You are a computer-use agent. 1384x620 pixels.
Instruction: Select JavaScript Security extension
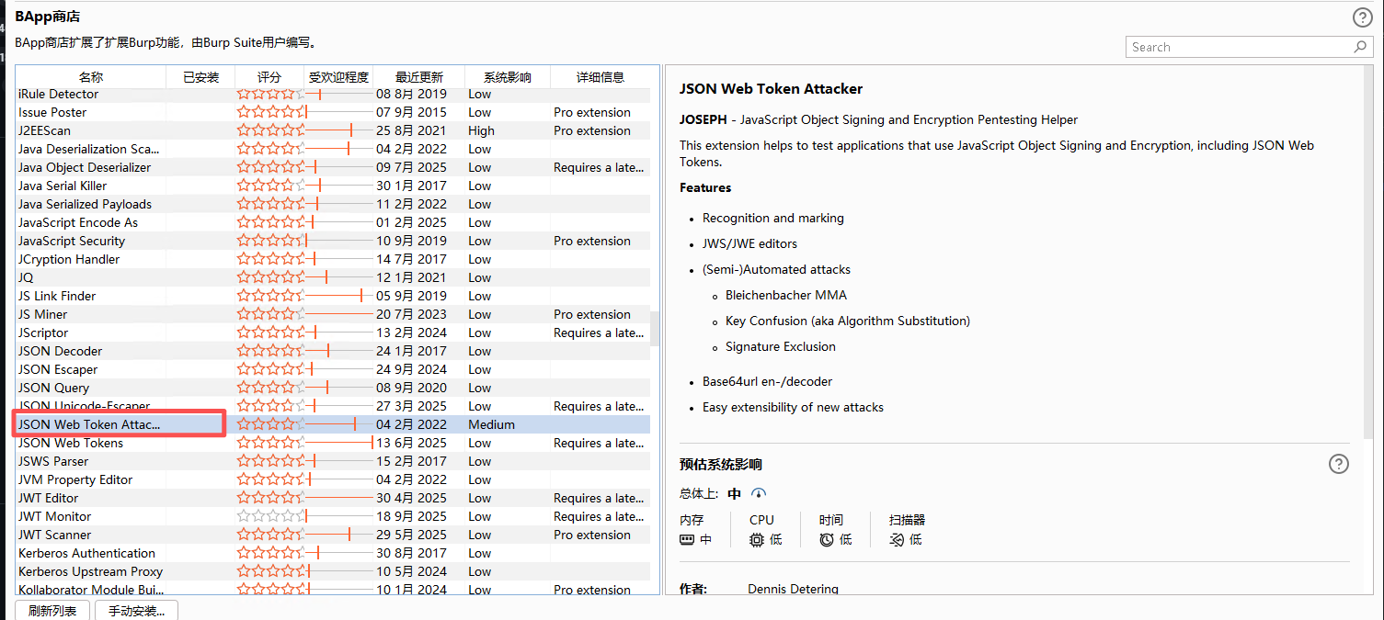[333, 241]
